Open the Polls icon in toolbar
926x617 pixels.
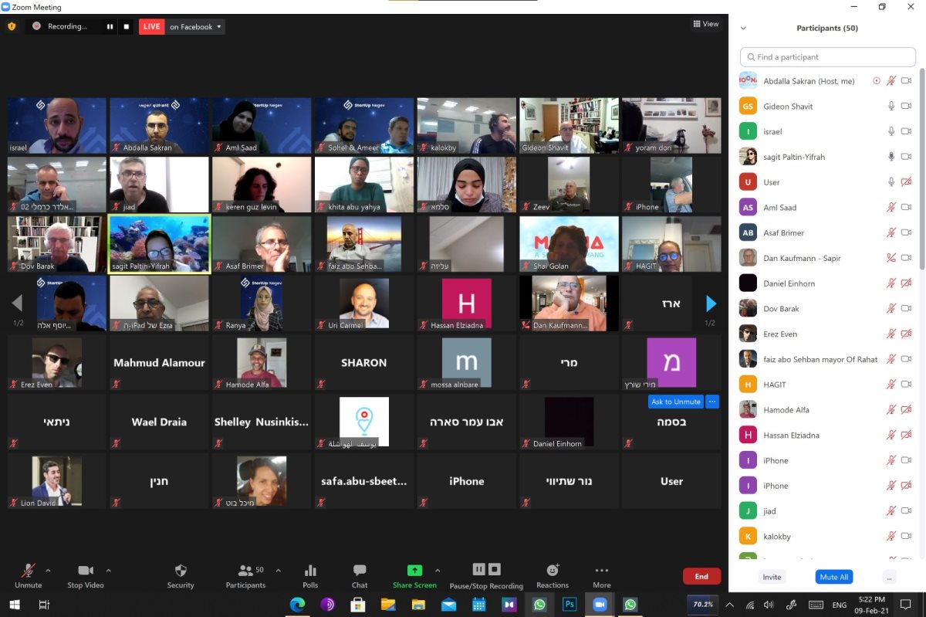pyautogui.click(x=310, y=571)
